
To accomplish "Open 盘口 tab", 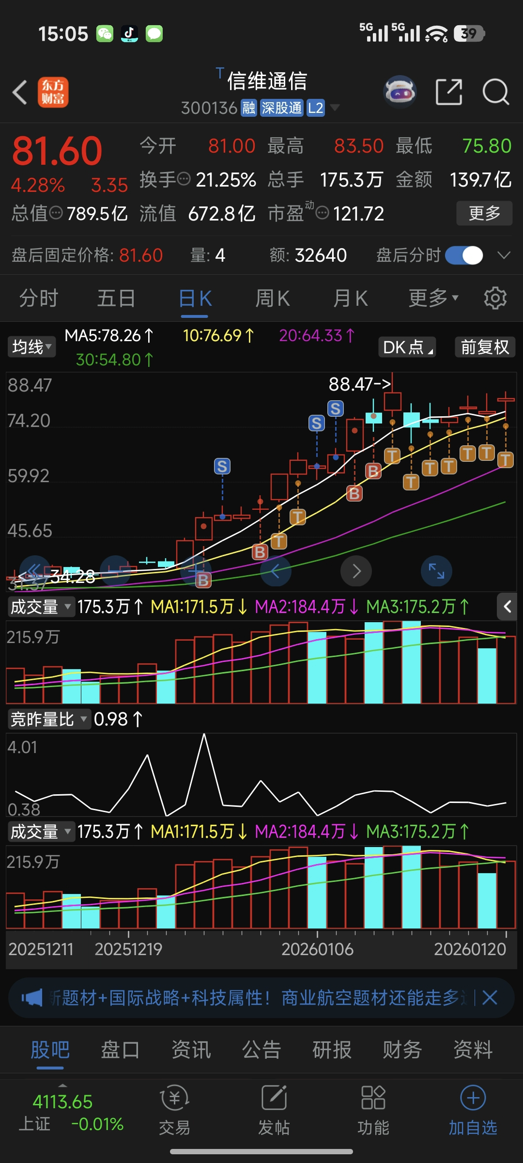I will click(x=121, y=1050).
